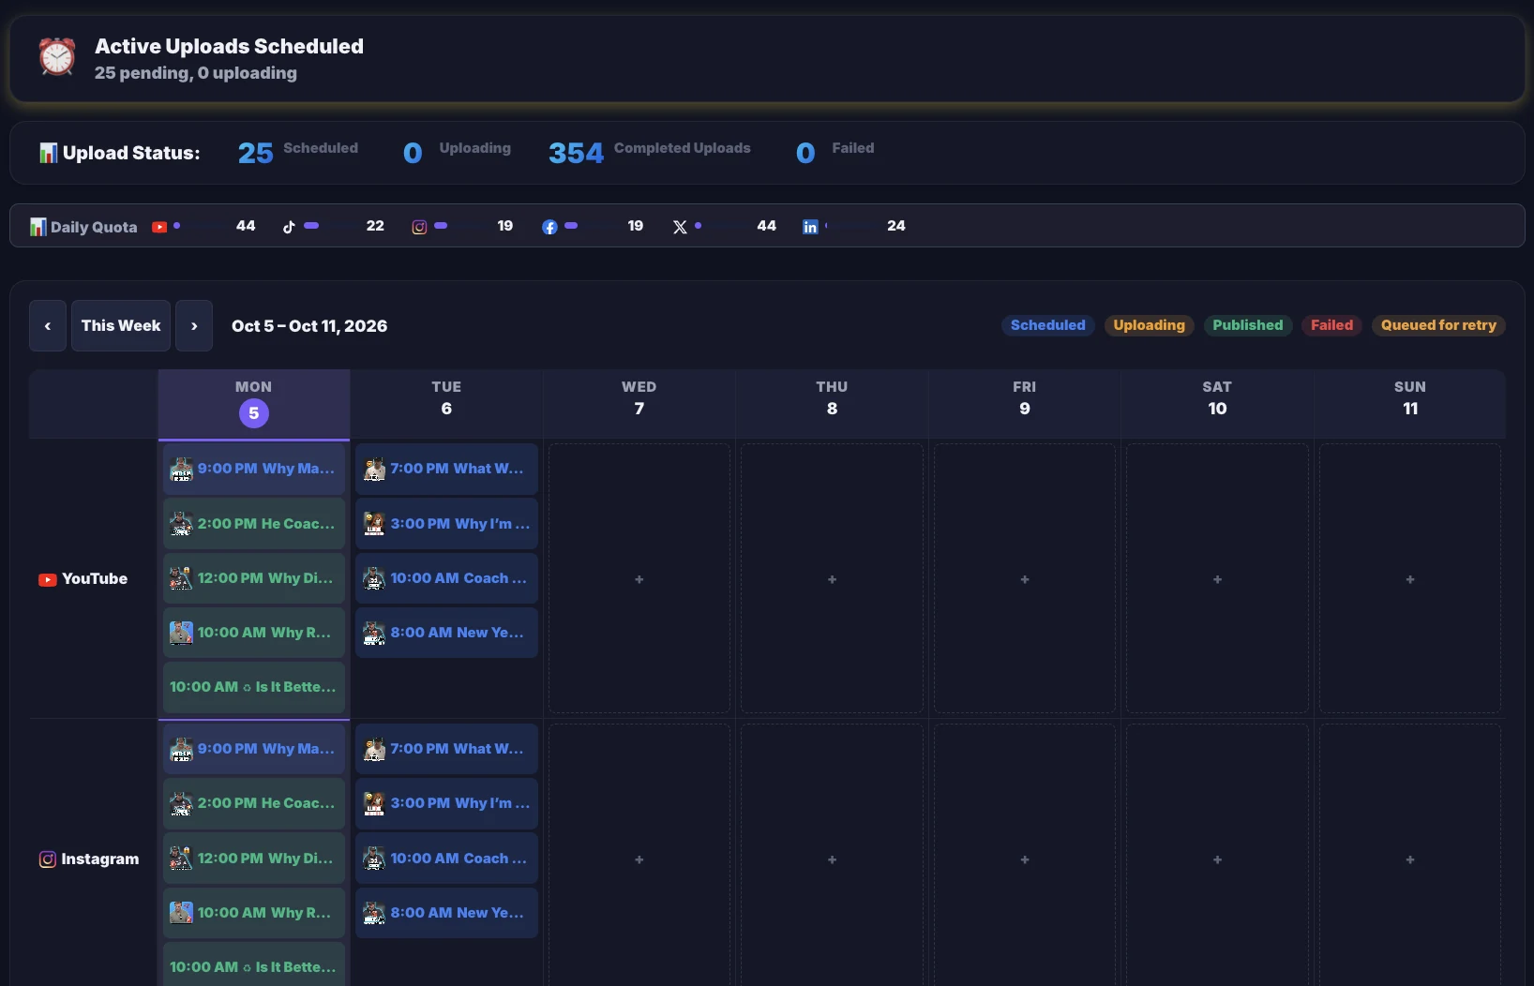The image size is (1534, 986).
Task: Select the Uploading status legend tag
Action: pos(1149,325)
